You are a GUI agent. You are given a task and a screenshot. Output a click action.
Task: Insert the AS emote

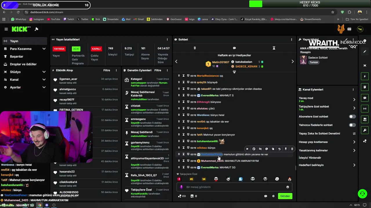191,179
